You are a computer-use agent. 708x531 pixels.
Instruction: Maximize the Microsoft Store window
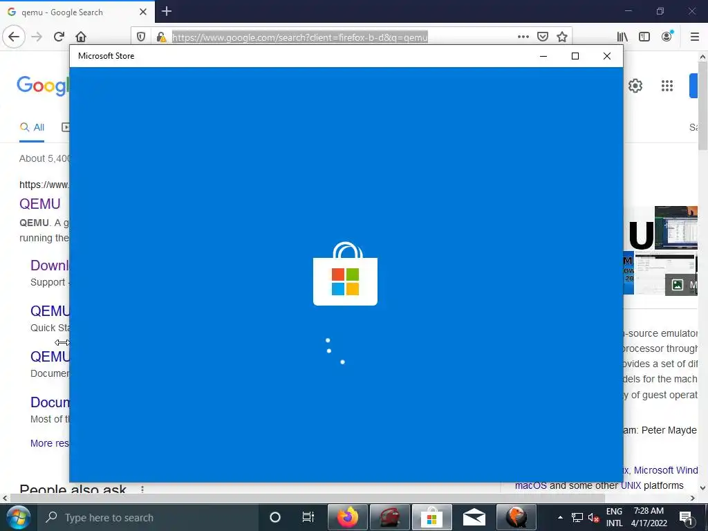(575, 56)
